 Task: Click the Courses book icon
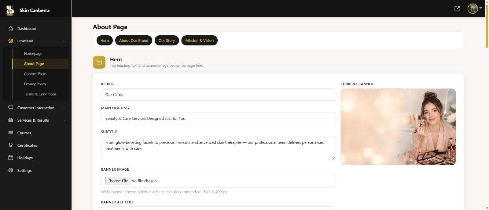[x=11, y=133]
